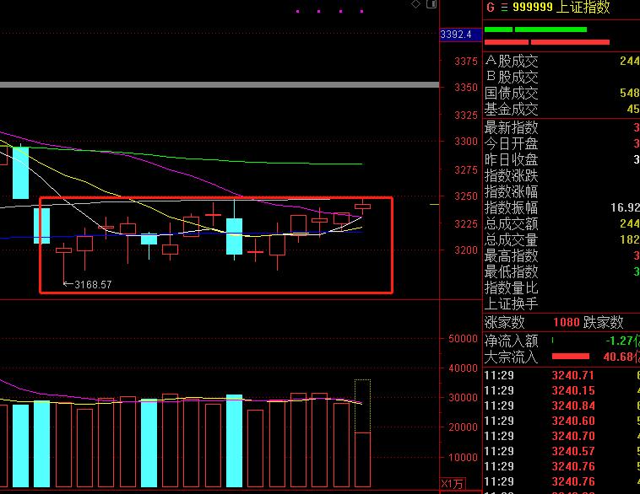Click the 基金成交 row label
The height and width of the screenshot is (494, 640).
pyautogui.click(x=512, y=109)
